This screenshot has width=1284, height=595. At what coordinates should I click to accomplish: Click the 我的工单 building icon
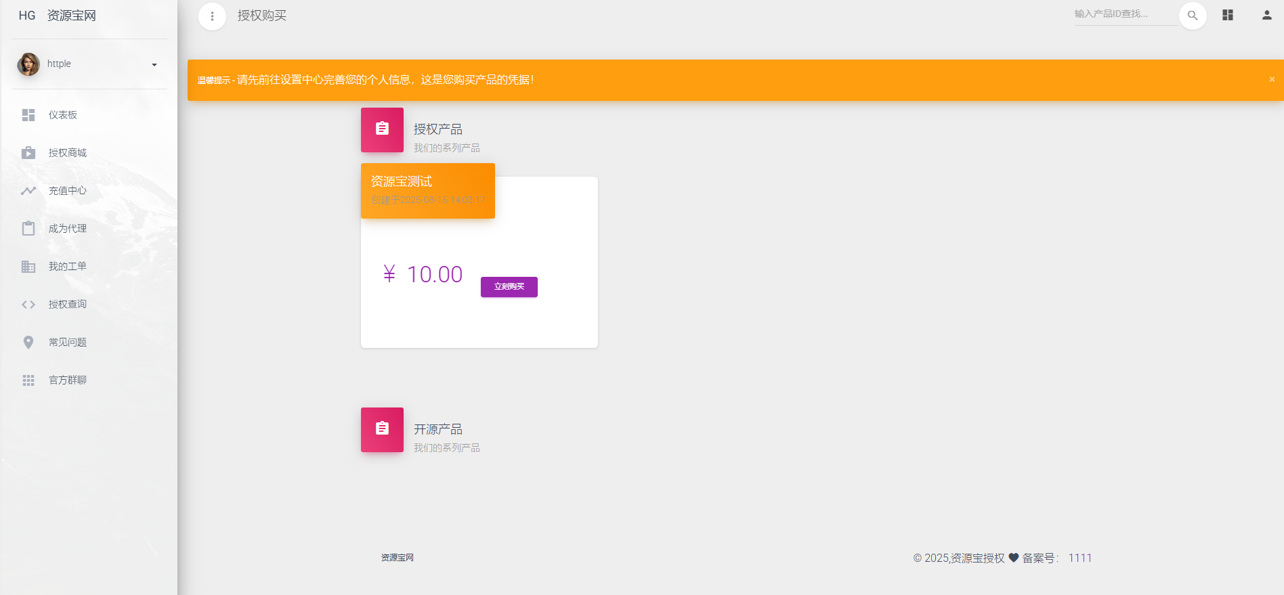click(x=28, y=267)
